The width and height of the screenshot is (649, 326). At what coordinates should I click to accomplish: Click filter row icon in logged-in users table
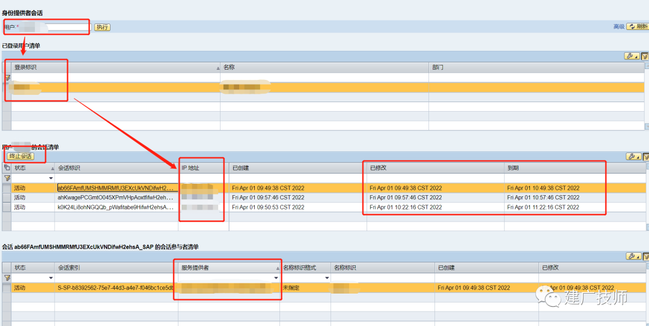[x=7, y=78]
